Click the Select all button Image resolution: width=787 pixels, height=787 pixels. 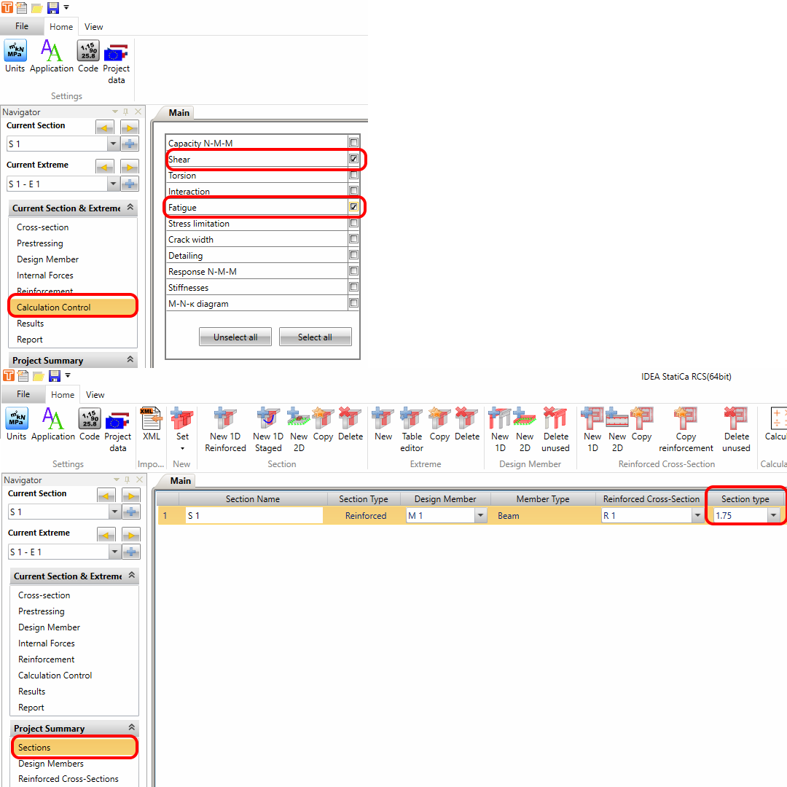(316, 337)
